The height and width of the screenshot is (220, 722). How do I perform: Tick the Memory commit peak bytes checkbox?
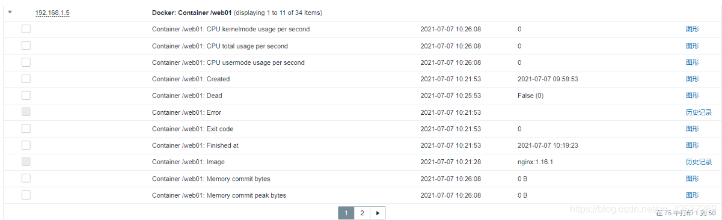coord(26,195)
